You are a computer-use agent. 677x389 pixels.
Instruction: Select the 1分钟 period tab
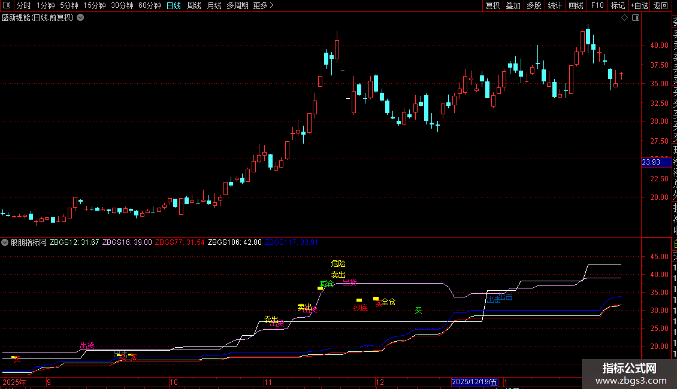[x=46, y=5]
